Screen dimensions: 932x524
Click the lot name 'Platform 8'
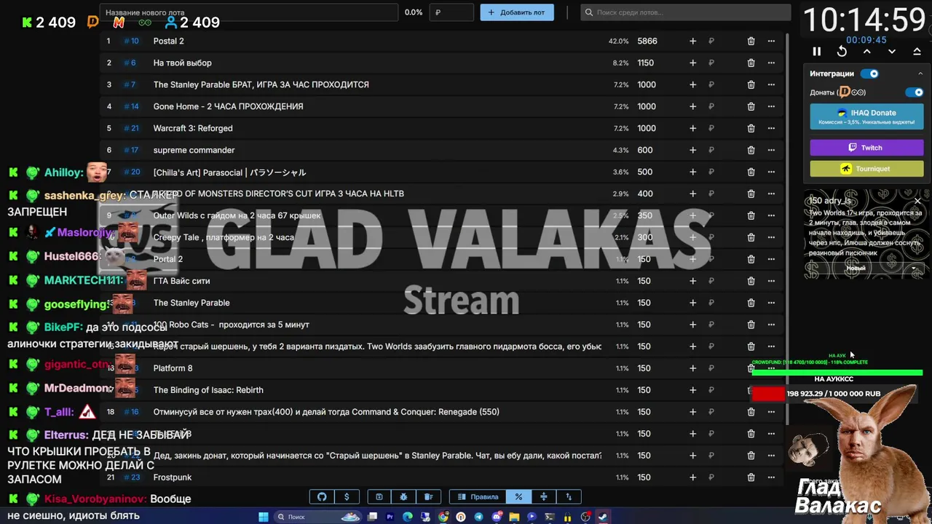(173, 368)
